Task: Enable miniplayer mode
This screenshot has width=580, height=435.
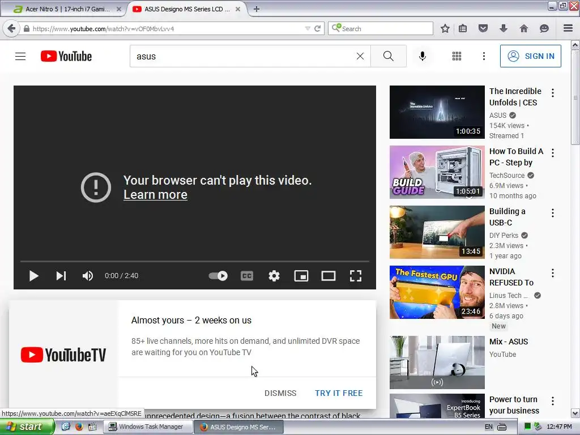Action: 301,276
